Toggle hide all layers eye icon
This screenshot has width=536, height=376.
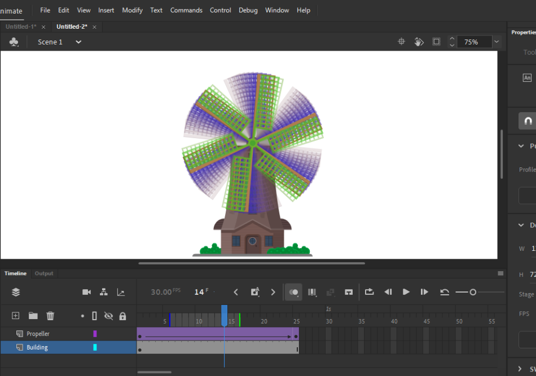click(x=109, y=316)
